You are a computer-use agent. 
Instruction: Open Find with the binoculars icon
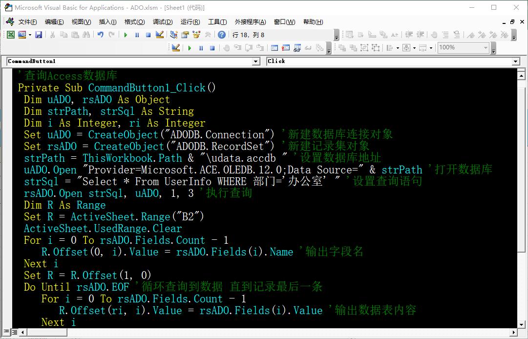coord(86,35)
